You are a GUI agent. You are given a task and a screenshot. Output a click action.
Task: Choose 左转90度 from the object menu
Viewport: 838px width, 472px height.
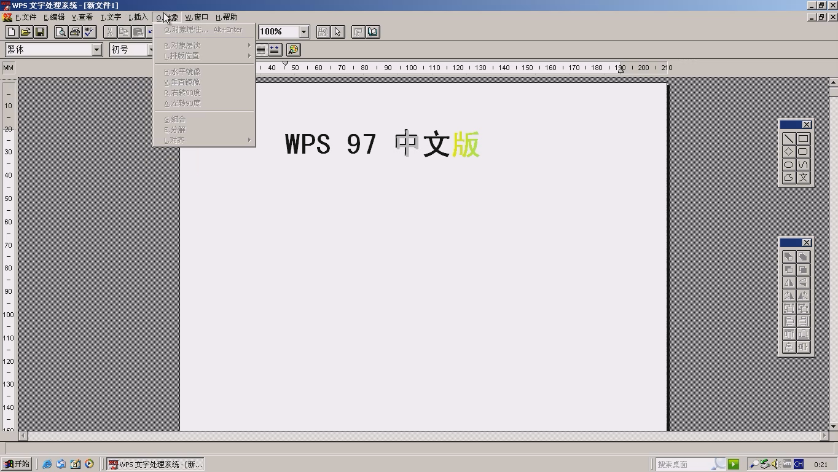pos(205,103)
